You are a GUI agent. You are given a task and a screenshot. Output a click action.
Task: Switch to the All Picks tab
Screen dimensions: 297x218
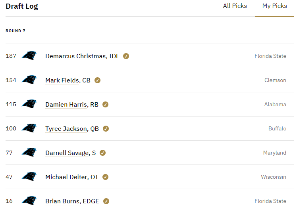point(235,6)
